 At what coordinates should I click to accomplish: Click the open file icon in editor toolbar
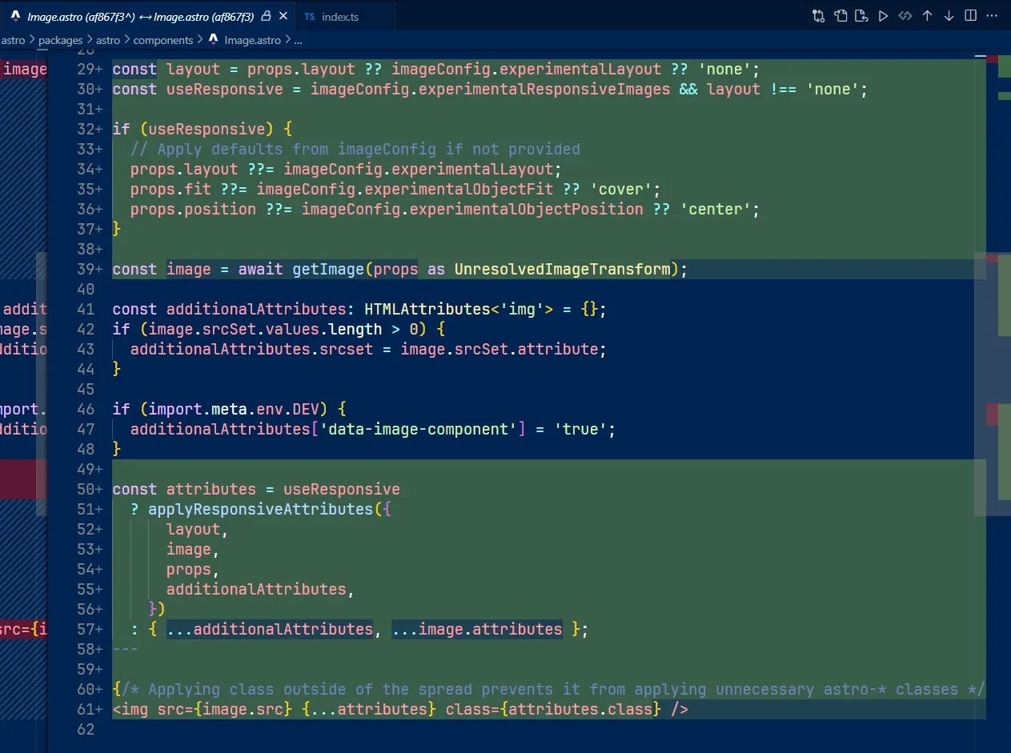pyautogui.click(x=840, y=16)
